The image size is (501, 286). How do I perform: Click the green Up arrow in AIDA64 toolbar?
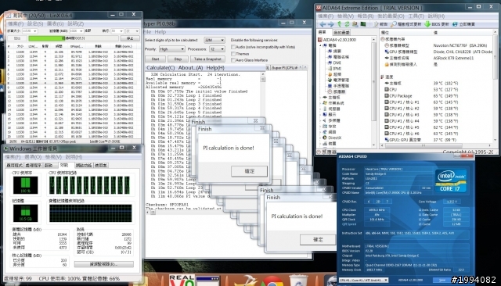point(339,24)
